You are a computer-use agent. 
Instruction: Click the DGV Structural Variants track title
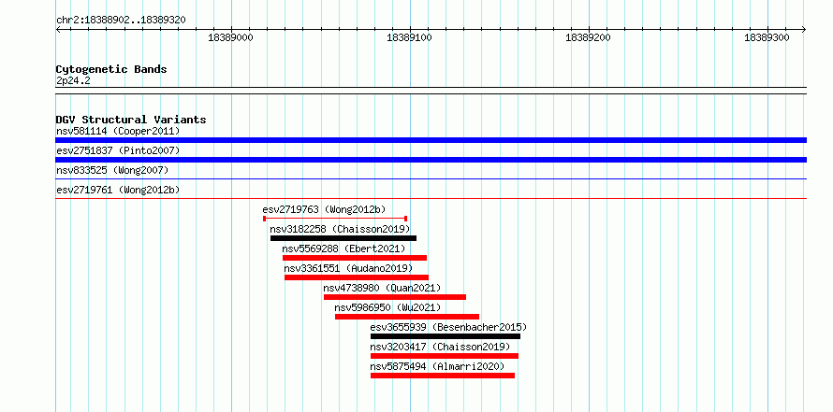click(131, 120)
